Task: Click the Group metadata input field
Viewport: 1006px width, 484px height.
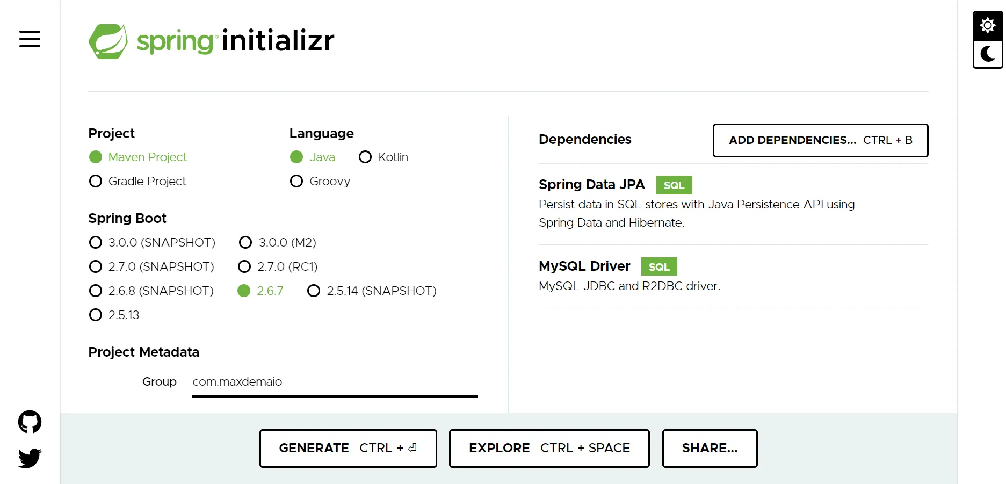Action: 334,382
